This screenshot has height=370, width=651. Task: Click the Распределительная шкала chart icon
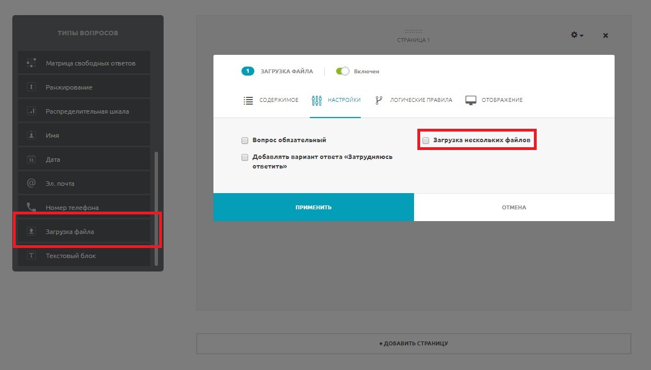tap(31, 111)
